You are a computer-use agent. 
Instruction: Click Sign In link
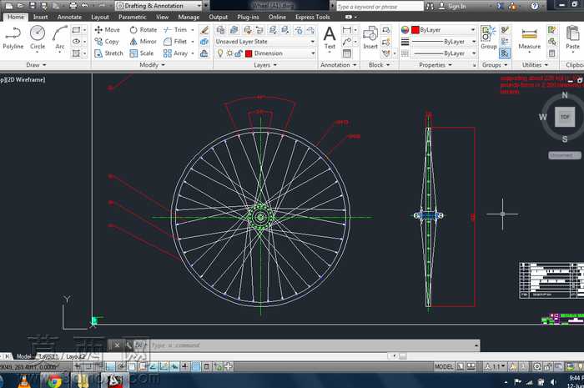pyautogui.click(x=456, y=7)
